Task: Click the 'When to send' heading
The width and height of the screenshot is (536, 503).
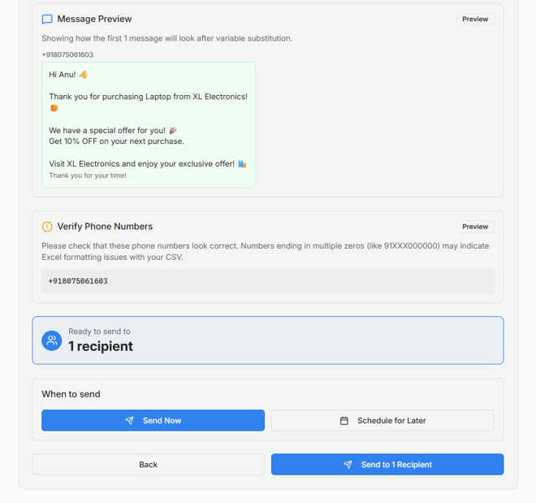Action: [71, 394]
